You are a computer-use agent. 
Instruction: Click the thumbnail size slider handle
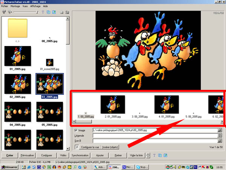37,12
